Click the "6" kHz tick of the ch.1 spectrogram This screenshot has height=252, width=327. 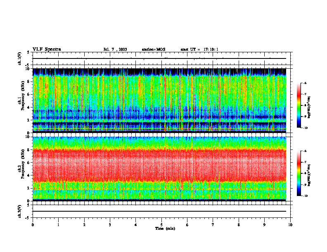click(28, 94)
